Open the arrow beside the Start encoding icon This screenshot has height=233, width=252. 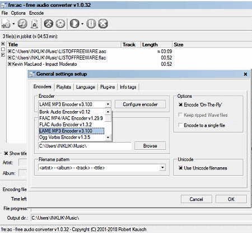tap(82, 24)
